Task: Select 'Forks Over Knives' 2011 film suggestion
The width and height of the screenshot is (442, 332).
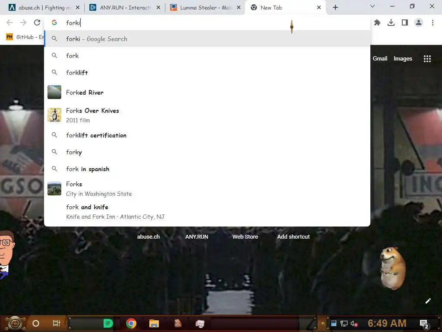Action: [x=207, y=115]
